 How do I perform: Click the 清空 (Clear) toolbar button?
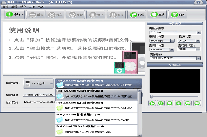pyautogui.click(x=55, y=15)
